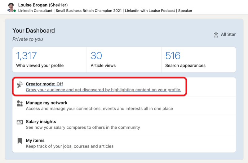This screenshot has height=163, width=248.
Task: Click the Salary insights money icon
Action: pyautogui.click(x=20, y=122)
